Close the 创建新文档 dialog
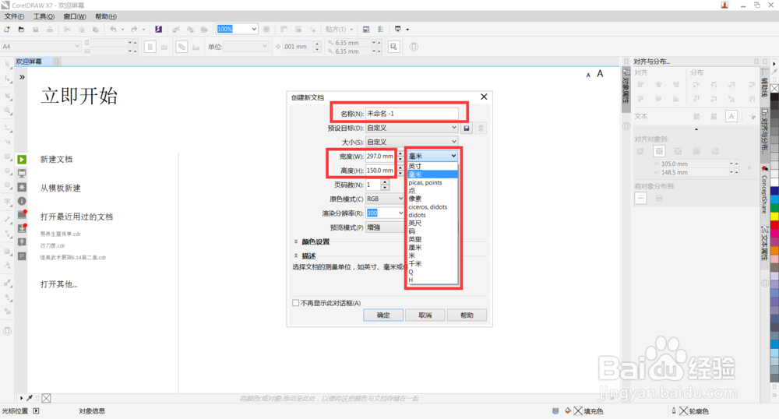 click(x=484, y=97)
